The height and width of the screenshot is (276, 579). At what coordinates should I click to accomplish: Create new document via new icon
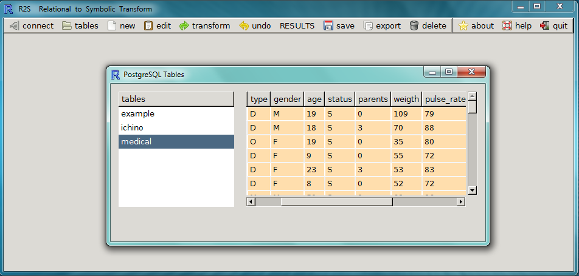tap(111, 26)
